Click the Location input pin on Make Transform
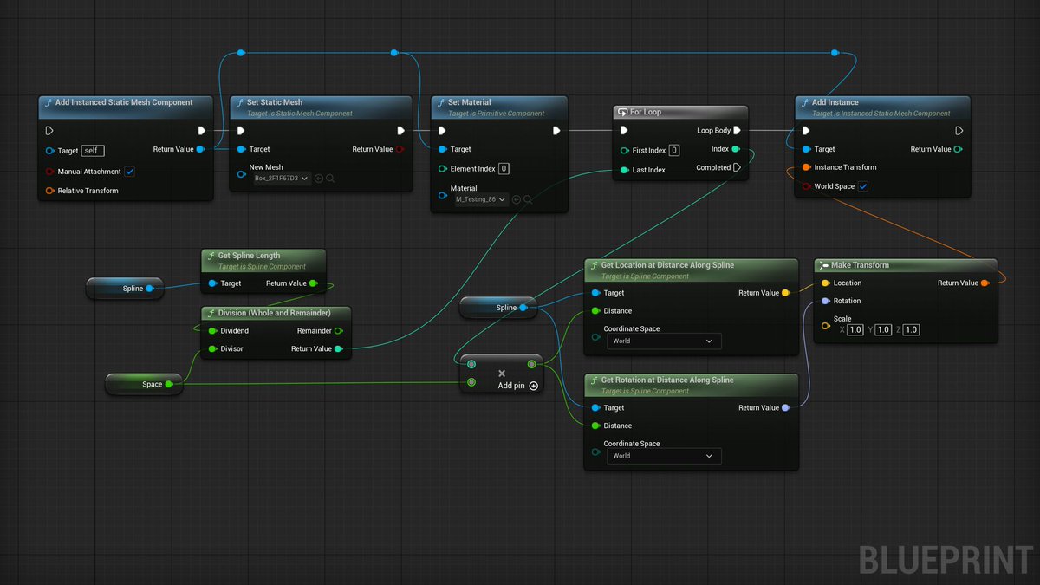The image size is (1040, 585). pos(825,283)
